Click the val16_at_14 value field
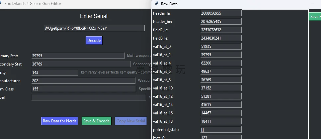321x139 pixels. 221,104
